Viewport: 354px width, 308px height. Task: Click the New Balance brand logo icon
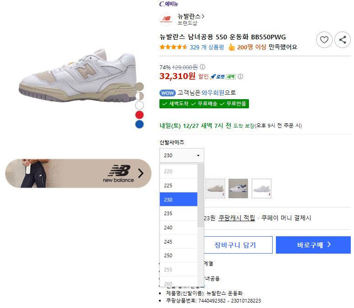pos(166,19)
